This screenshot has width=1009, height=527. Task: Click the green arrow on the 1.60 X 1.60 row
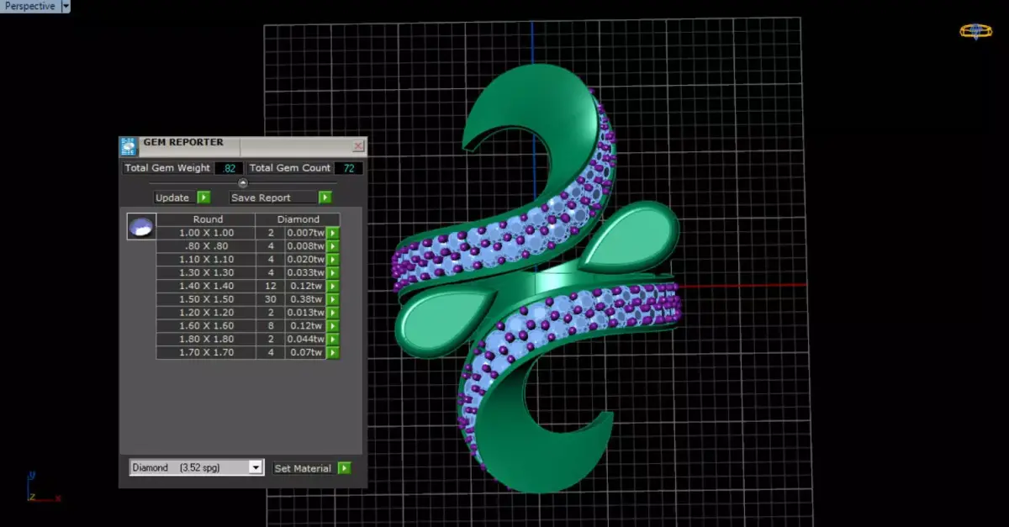pyautogui.click(x=333, y=326)
